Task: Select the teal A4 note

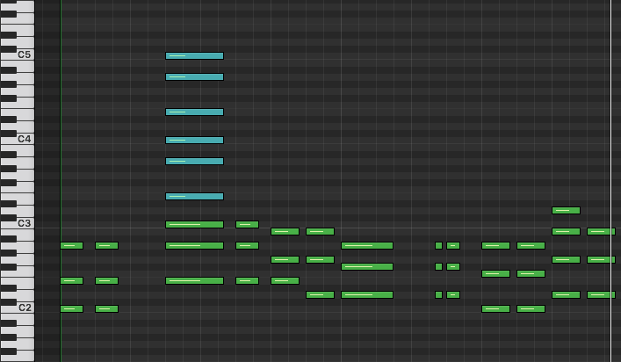Action: pos(194,76)
